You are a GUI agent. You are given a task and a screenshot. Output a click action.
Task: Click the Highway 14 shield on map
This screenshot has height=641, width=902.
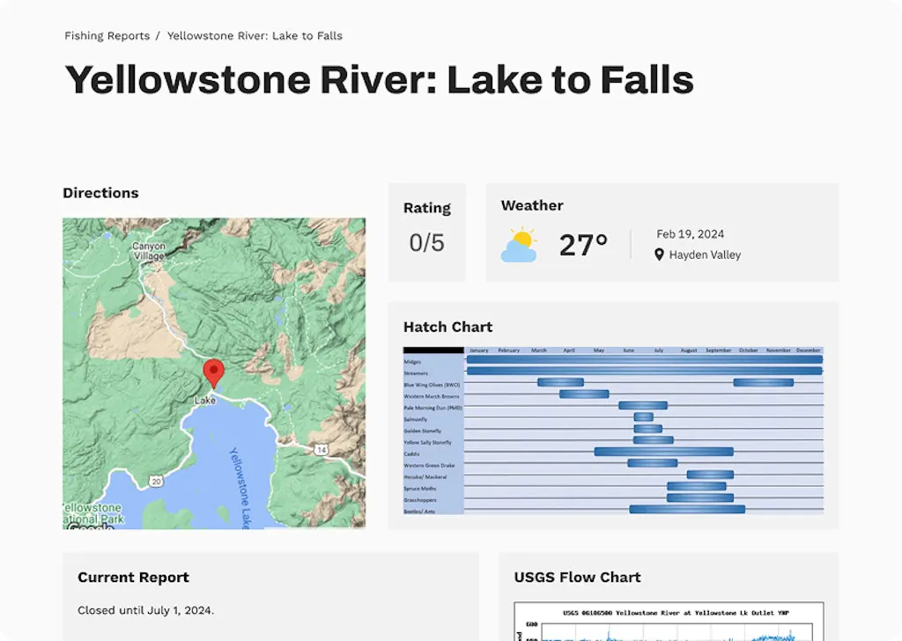click(321, 450)
